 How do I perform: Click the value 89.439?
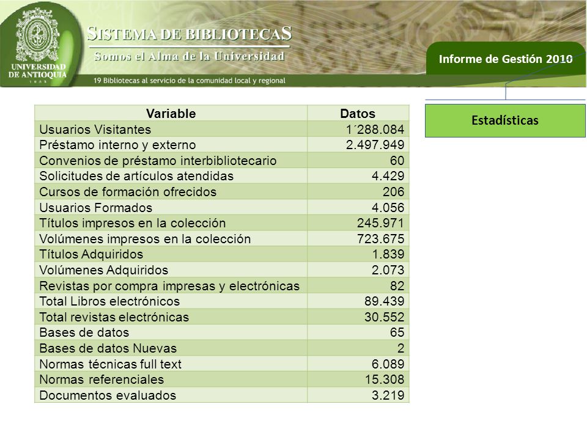pos(384,301)
